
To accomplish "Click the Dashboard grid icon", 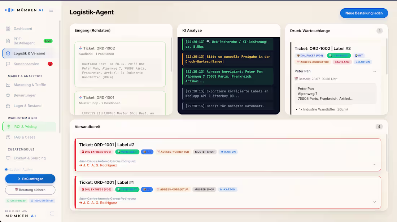I will click(x=8, y=29).
